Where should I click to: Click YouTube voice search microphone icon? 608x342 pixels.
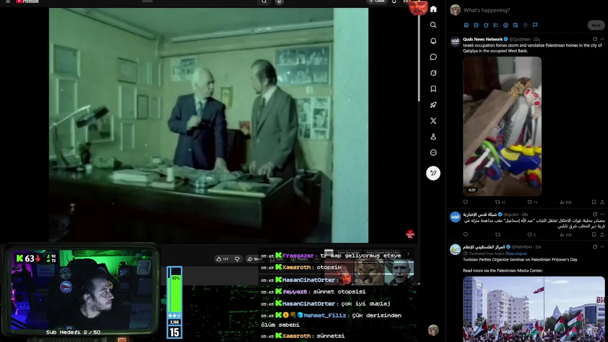(x=279, y=1)
